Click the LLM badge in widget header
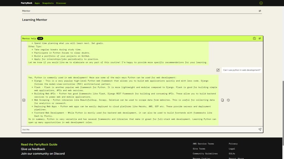The width and height of the screenshot is (284, 159). click(x=40, y=39)
